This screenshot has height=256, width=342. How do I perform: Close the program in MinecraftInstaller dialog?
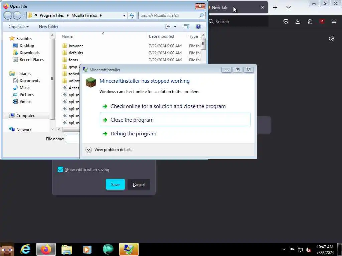(x=175, y=120)
